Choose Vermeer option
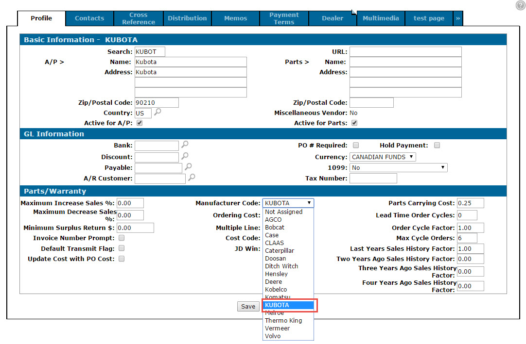The height and width of the screenshot is (344, 526). [288, 328]
